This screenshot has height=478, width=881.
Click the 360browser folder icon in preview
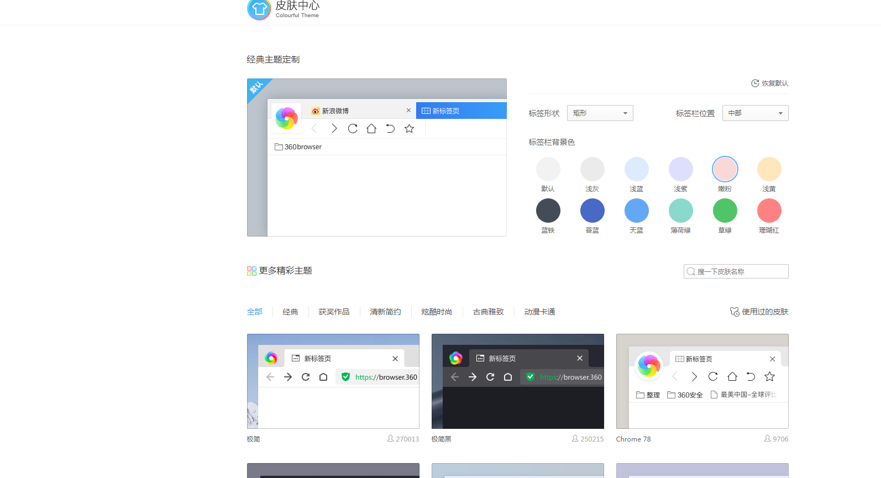tap(279, 147)
